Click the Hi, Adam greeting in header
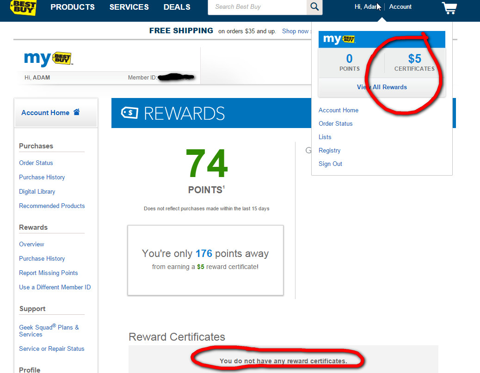The height and width of the screenshot is (373, 480). [x=366, y=7]
